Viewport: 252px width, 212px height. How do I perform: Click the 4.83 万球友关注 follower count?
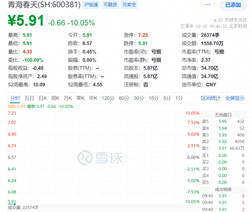pos(230,20)
